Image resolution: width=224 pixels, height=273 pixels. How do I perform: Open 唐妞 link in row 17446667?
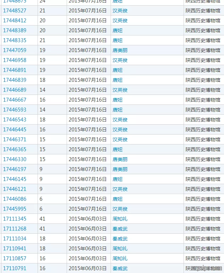[x=117, y=100]
